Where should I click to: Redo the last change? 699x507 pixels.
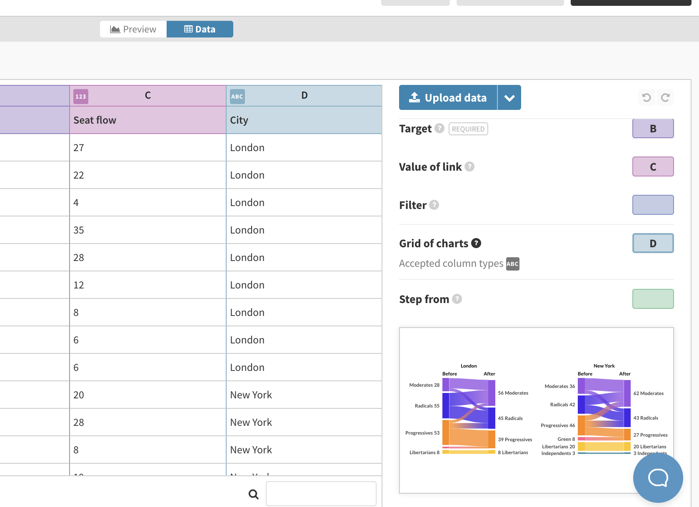pyautogui.click(x=665, y=97)
